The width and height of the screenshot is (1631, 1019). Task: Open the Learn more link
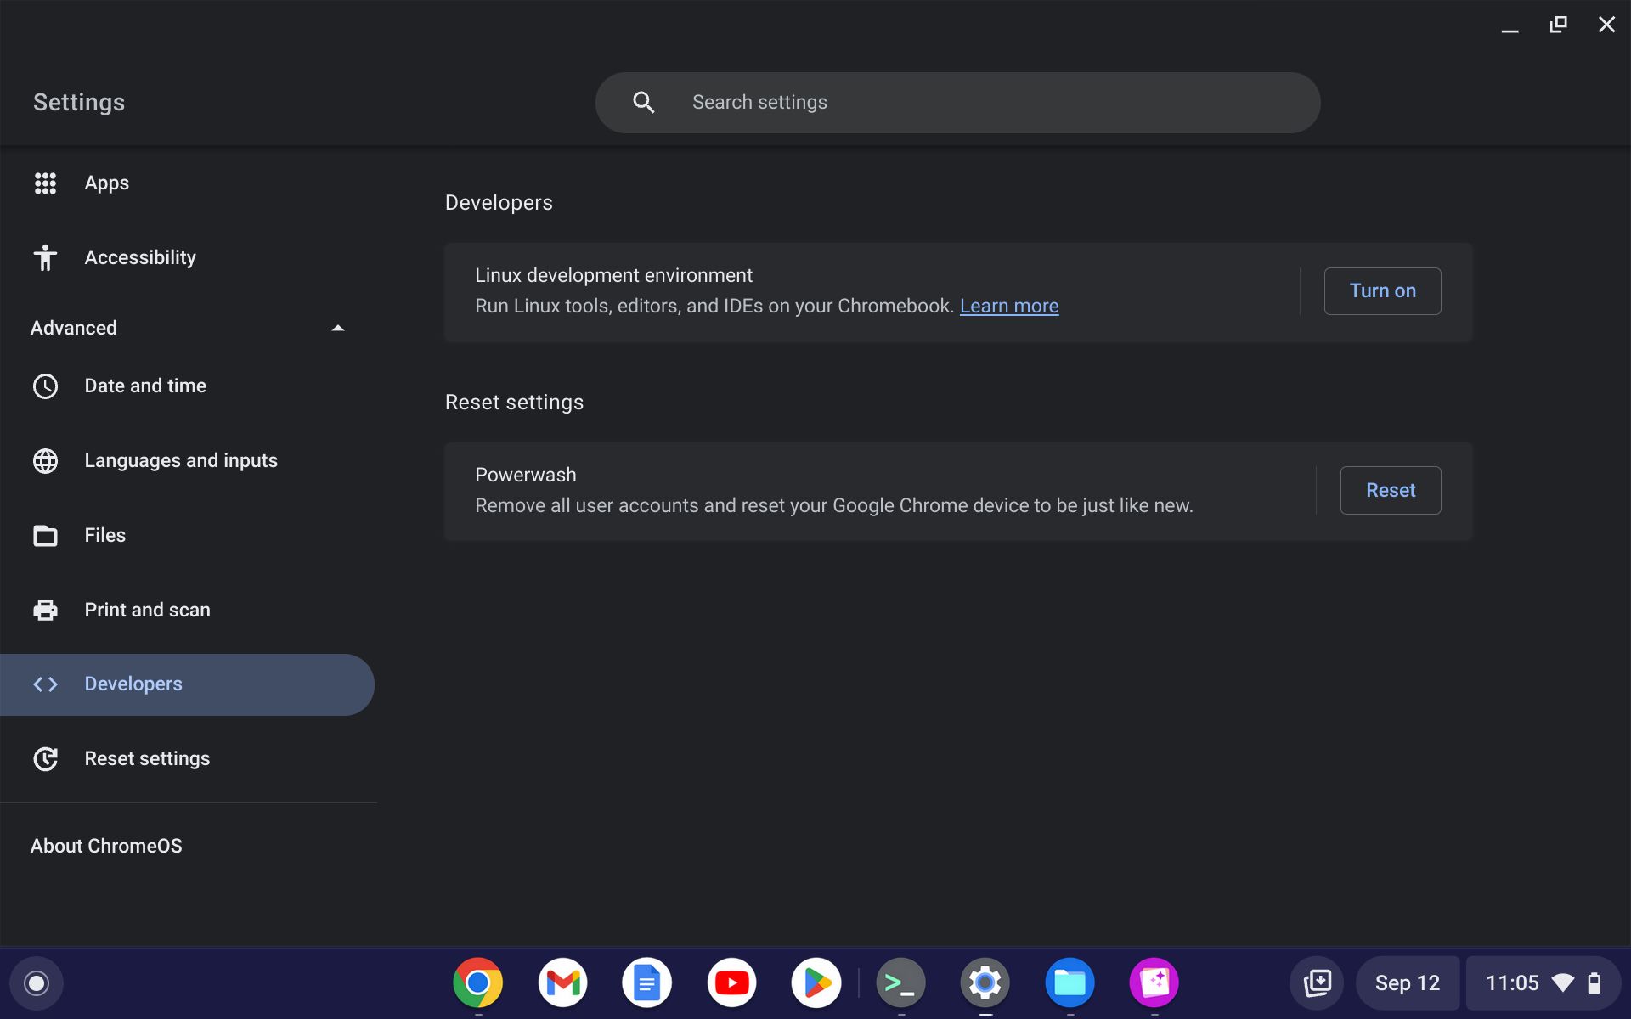point(1008,306)
